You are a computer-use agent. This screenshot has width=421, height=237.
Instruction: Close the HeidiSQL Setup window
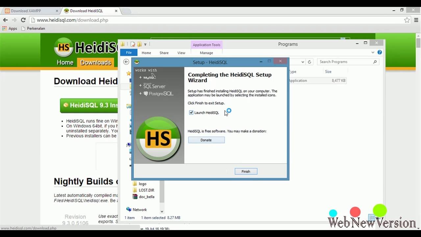coord(280,61)
